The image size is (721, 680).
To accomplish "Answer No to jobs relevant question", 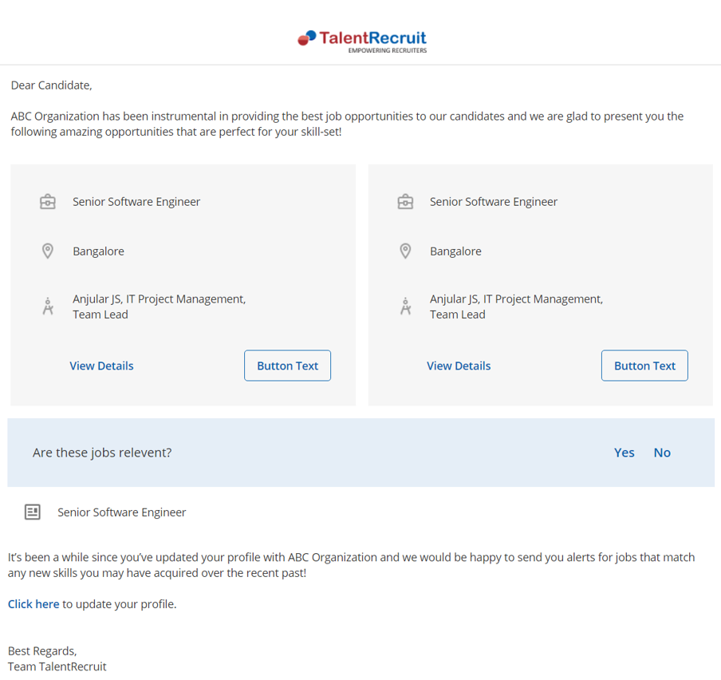I will tap(662, 453).
